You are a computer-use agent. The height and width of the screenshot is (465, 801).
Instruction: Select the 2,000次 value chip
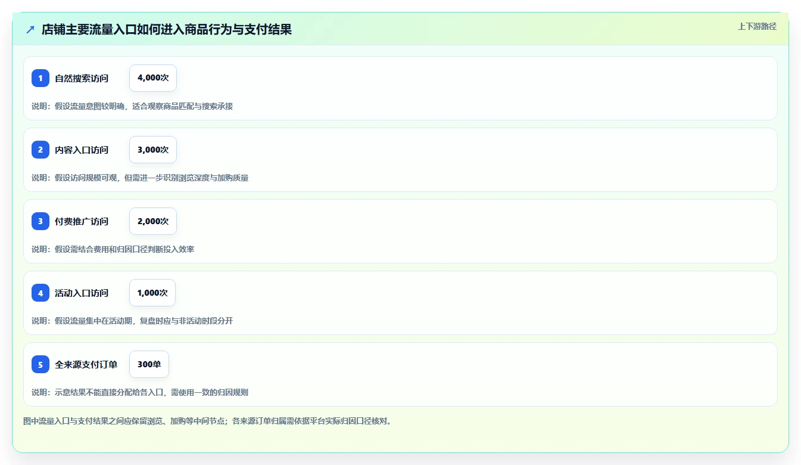(153, 221)
